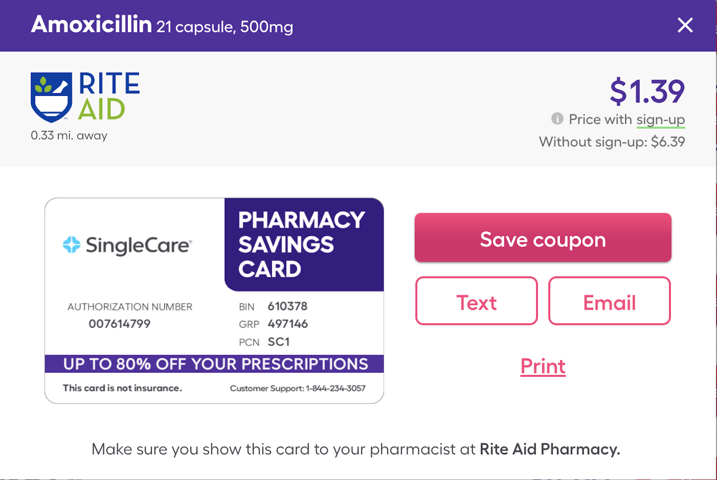Click the price without sign-up text
The width and height of the screenshot is (717, 480).
pos(612,141)
